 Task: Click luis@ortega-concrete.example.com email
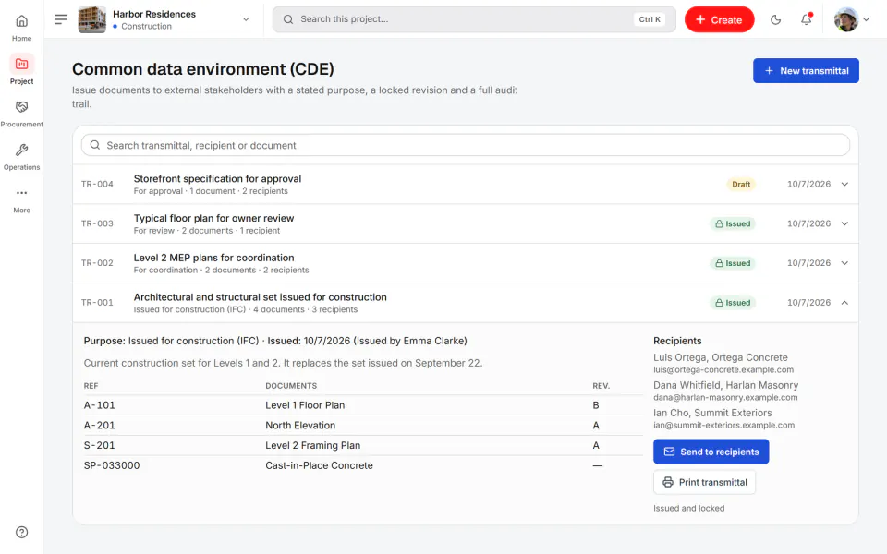click(x=723, y=369)
